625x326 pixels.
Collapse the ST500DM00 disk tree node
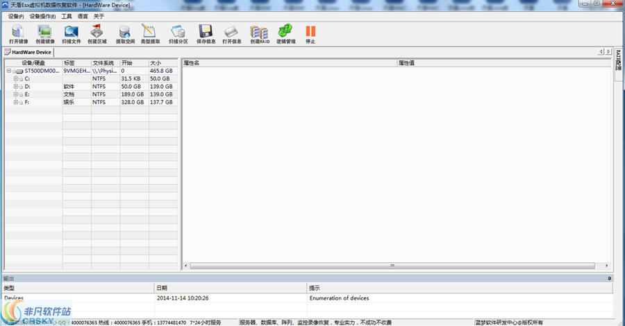[x=9, y=71]
